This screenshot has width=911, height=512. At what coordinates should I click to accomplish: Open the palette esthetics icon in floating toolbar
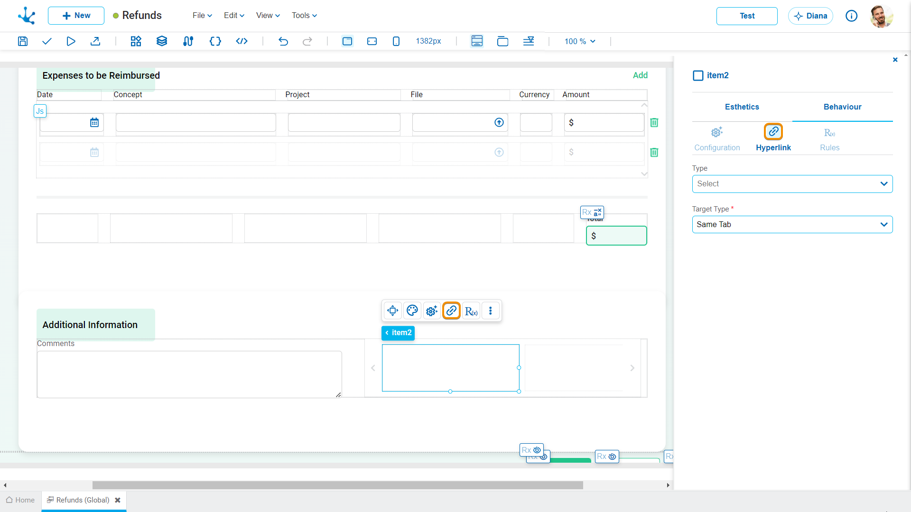click(x=412, y=311)
